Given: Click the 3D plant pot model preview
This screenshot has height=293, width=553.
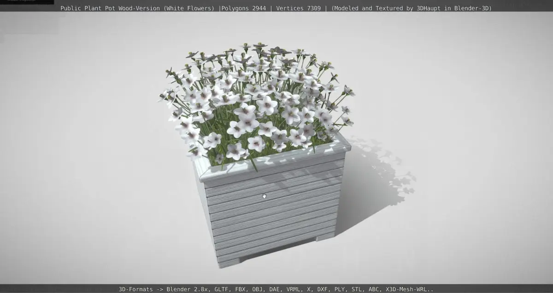Looking at the screenshot, I should (x=257, y=156).
